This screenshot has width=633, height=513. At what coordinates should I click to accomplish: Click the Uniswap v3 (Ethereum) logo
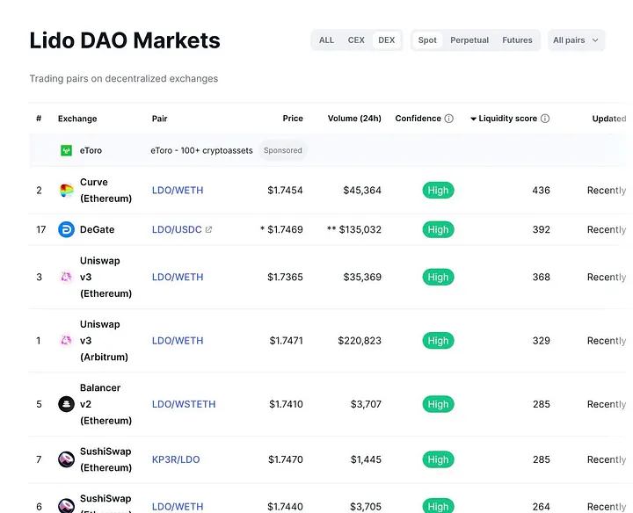pyautogui.click(x=66, y=277)
